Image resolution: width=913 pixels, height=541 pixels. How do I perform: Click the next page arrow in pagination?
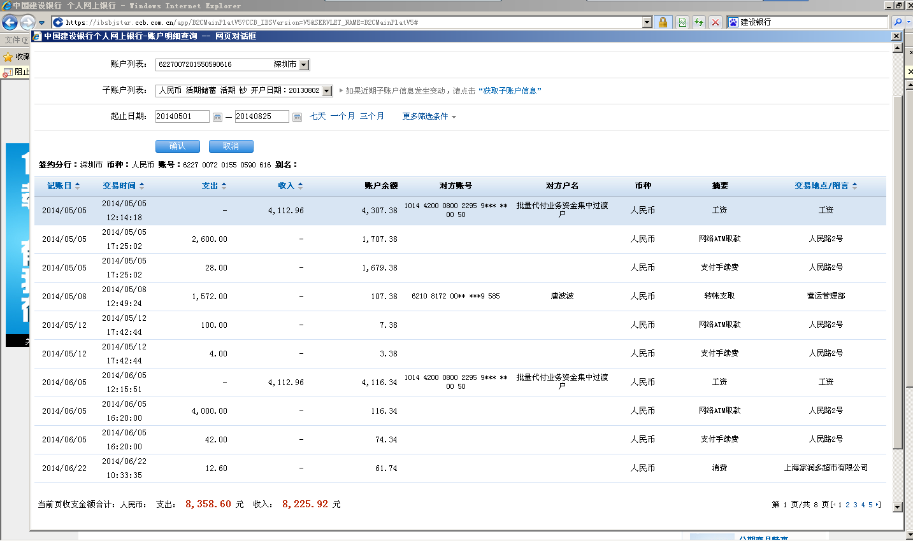pos(877,505)
